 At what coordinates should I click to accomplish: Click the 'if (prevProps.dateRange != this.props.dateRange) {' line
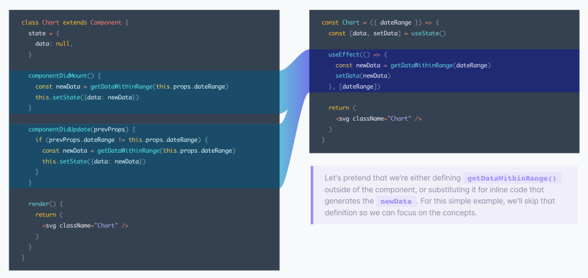122,140
